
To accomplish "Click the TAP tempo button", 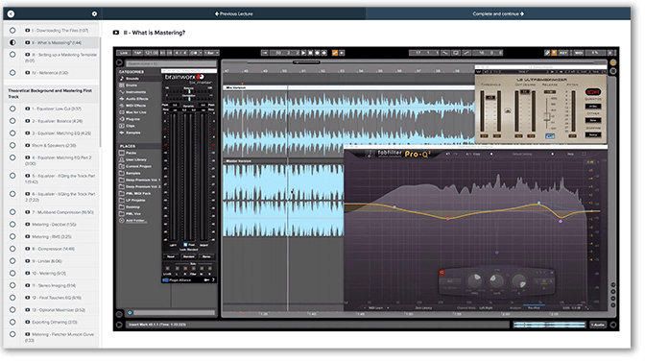I will 138,53.
